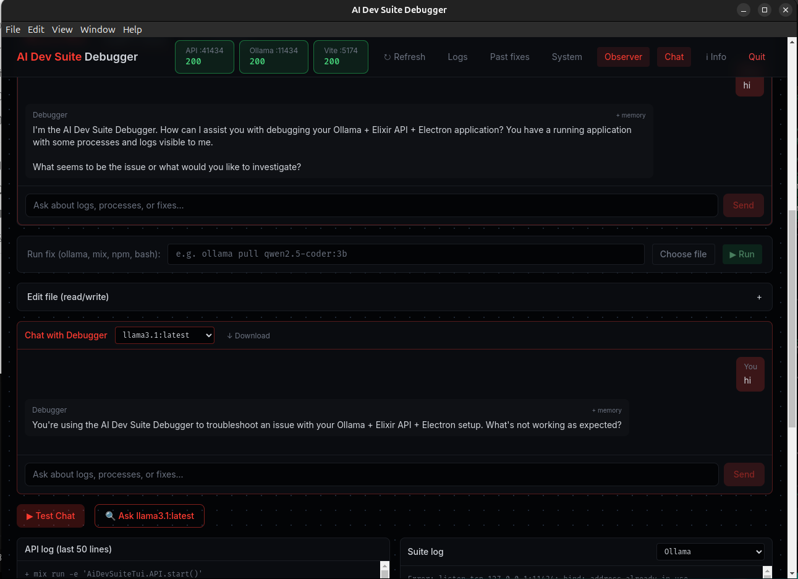Image resolution: width=798 pixels, height=579 pixels.
Task: Switch the Suite log source dropdown
Action: click(x=710, y=551)
